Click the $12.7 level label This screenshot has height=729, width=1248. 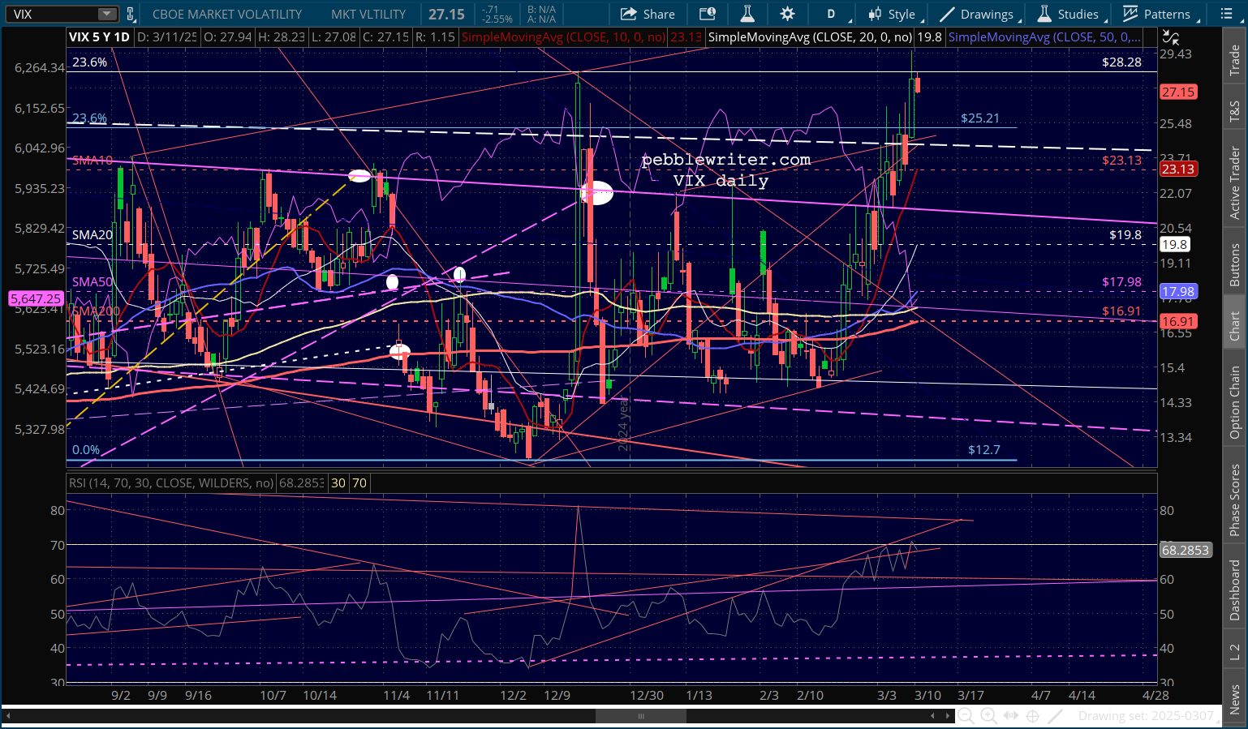coord(984,449)
